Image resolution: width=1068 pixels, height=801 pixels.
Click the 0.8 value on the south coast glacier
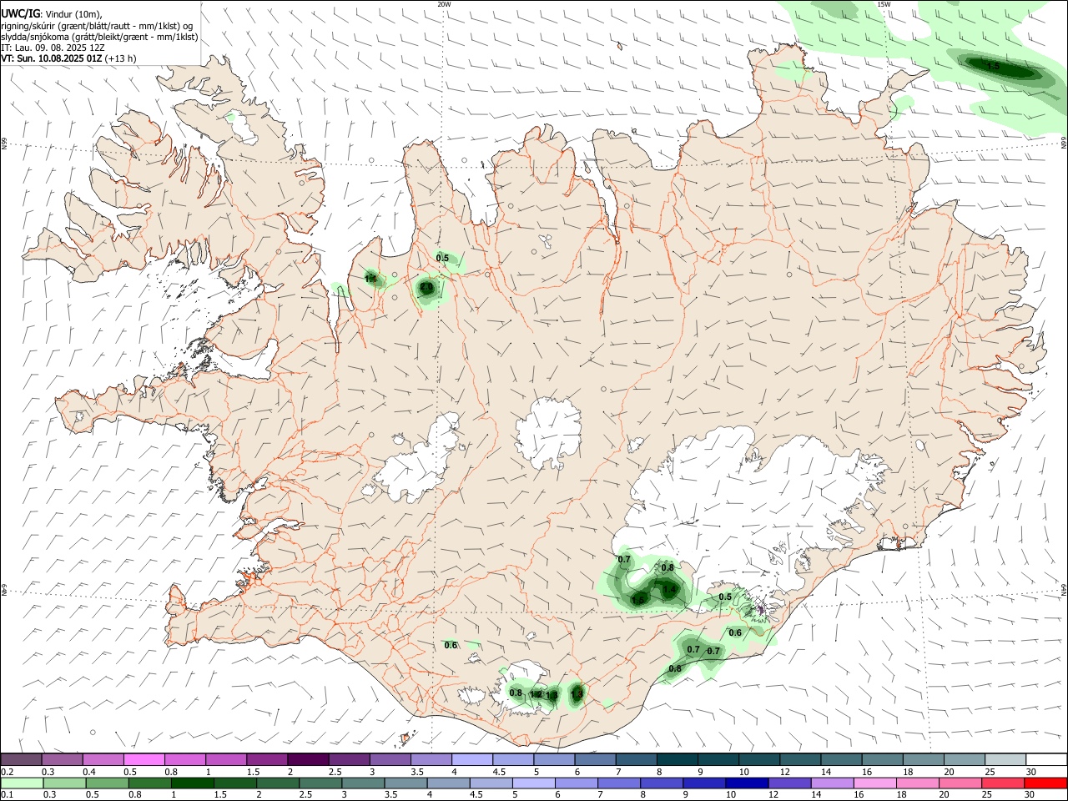tap(516, 693)
